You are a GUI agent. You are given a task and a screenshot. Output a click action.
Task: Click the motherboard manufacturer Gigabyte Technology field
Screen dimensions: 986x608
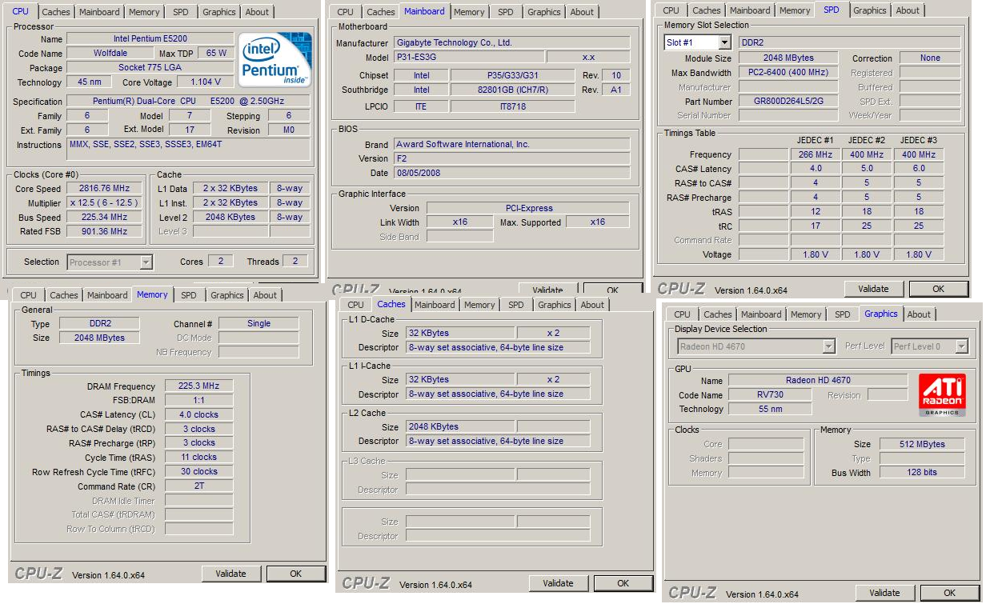pyautogui.click(x=512, y=42)
